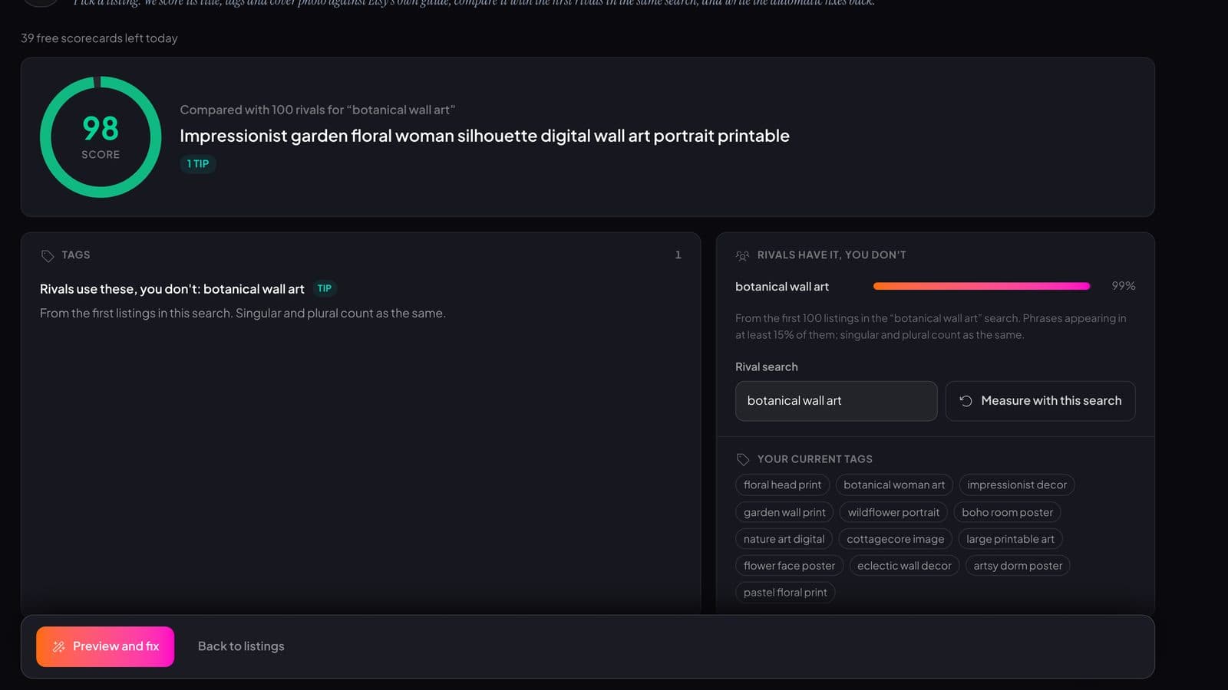Open the listing title Impressionist garden floral woman

484,136
